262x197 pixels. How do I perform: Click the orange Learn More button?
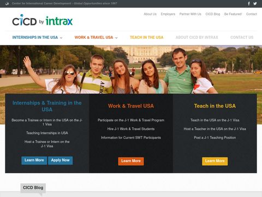(131, 161)
